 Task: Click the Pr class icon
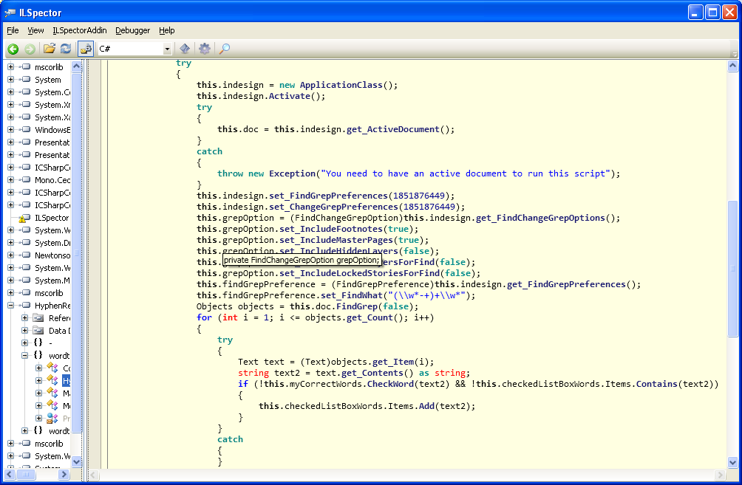pyautogui.click(x=52, y=418)
